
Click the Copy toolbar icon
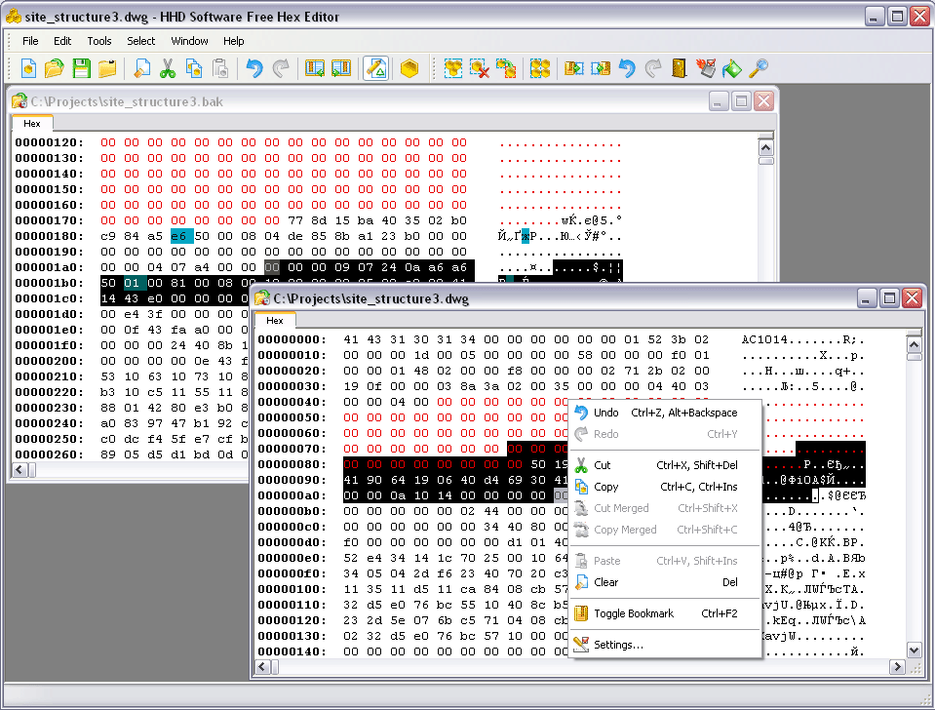click(x=194, y=68)
